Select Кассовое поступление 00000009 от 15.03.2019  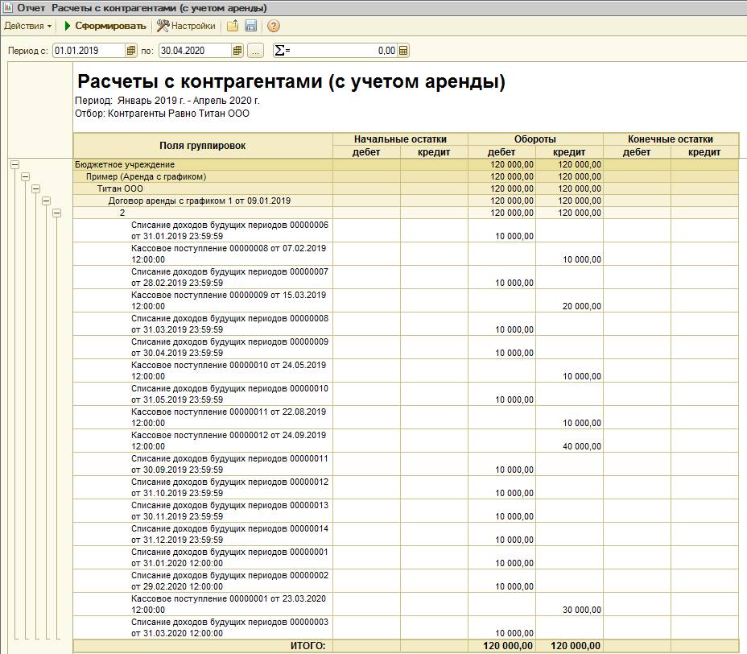coord(406,300)
